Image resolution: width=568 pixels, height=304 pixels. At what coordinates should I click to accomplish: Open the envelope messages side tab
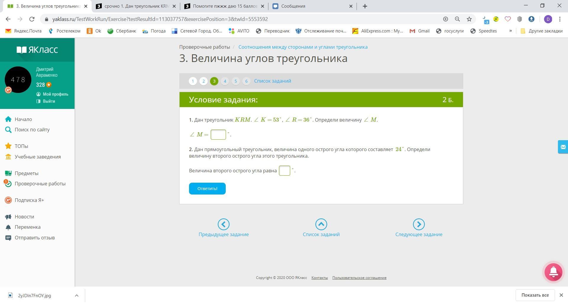point(563,147)
